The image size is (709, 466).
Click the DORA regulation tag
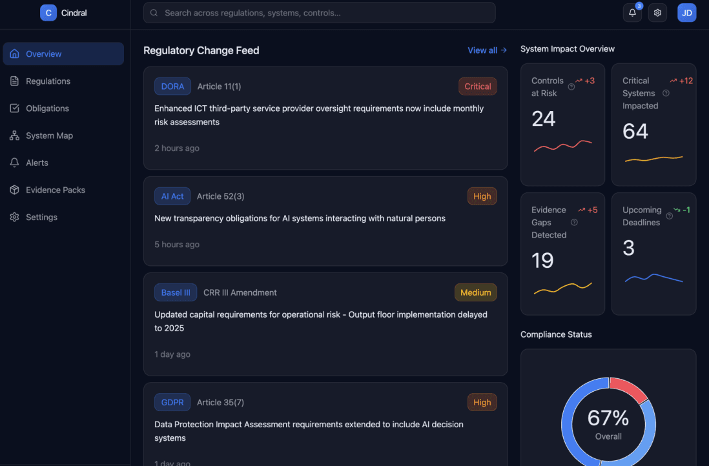[172, 86]
